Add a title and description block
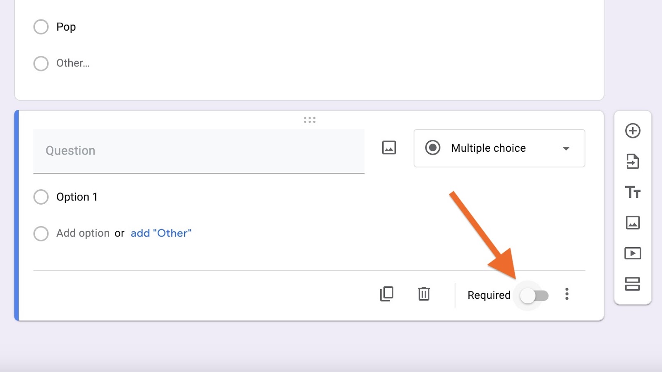This screenshot has height=372, width=662. pyautogui.click(x=633, y=192)
